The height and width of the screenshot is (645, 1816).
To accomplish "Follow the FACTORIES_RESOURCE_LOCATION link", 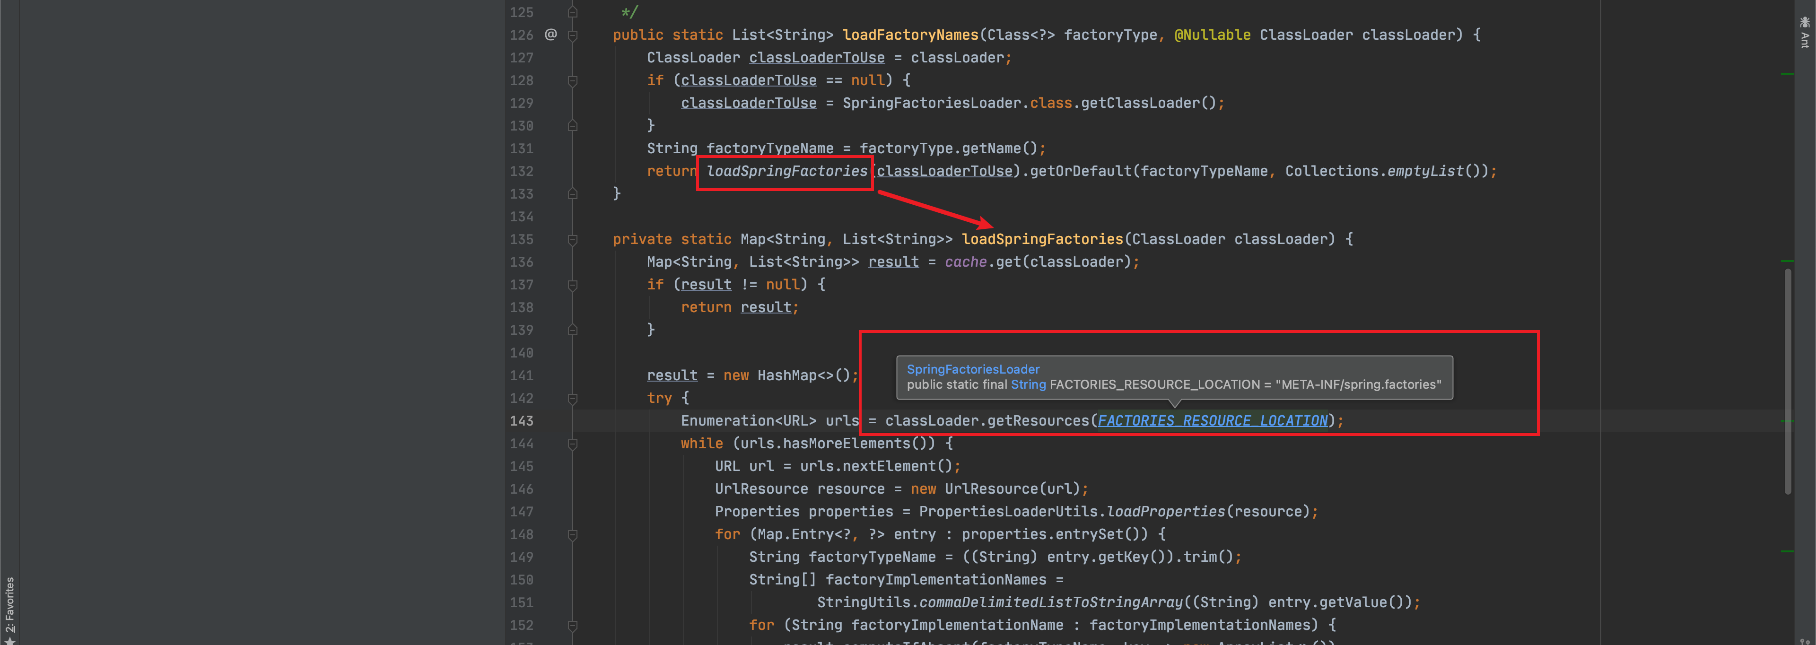I will pyautogui.click(x=1213, y=421).
